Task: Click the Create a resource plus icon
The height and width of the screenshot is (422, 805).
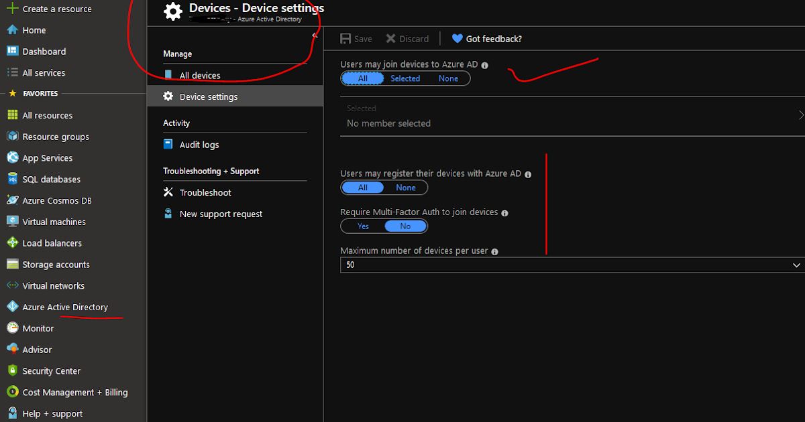Action: click(12, 9)
